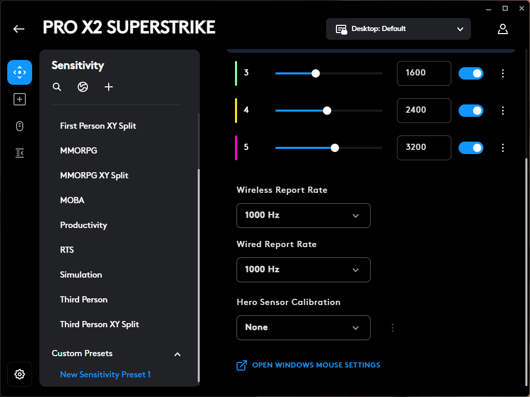530x397 pixels.
Task: Disable DPI level 4 toggle
Action: pos(471,111)
